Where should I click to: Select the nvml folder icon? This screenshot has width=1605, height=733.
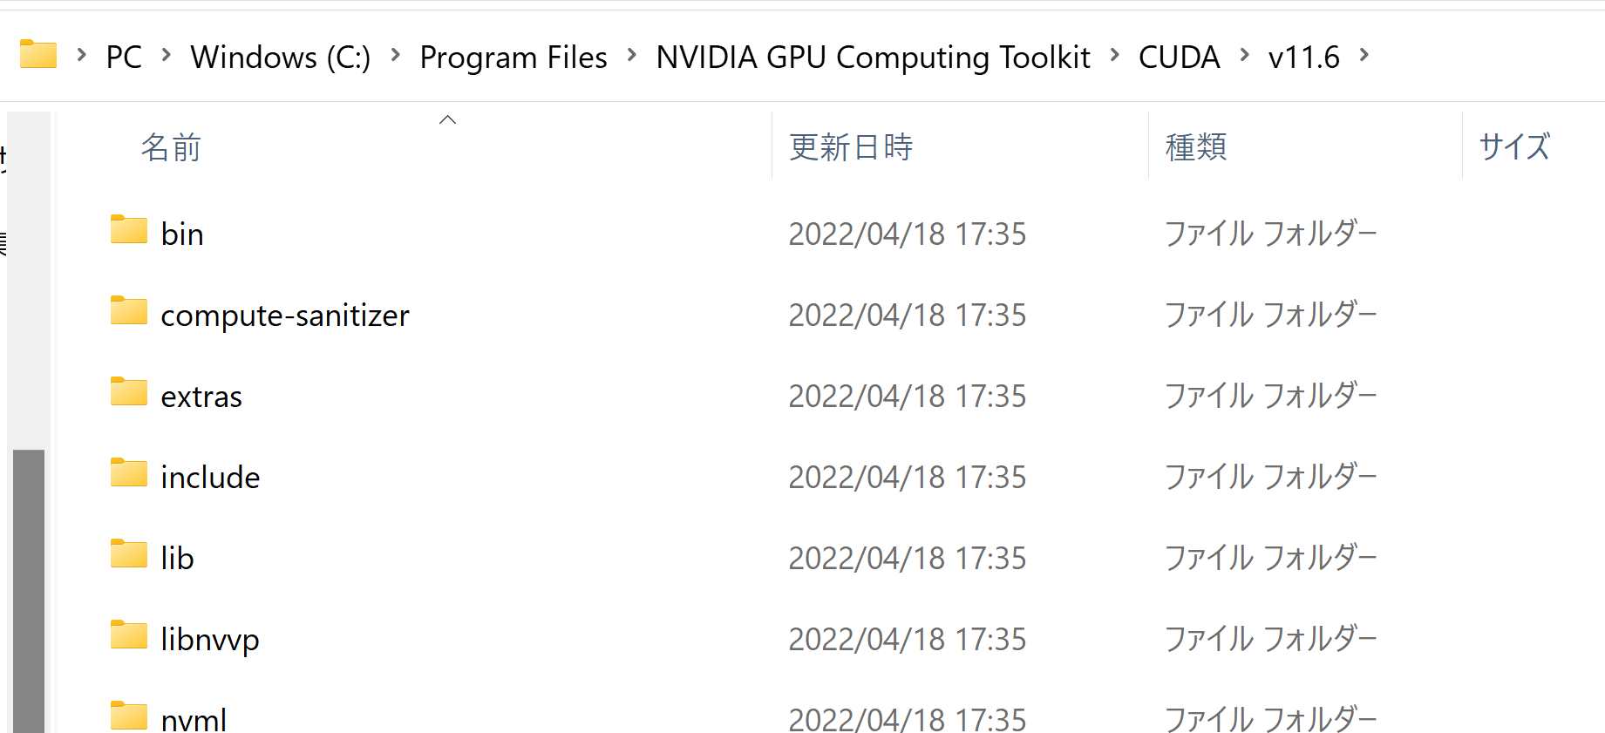[x=129, y=716]
